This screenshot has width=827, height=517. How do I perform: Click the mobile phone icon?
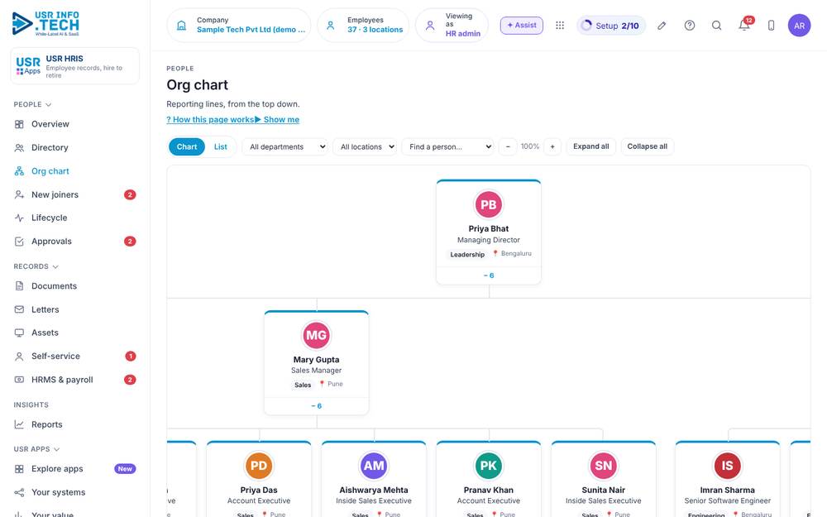[x=771, y=26]
